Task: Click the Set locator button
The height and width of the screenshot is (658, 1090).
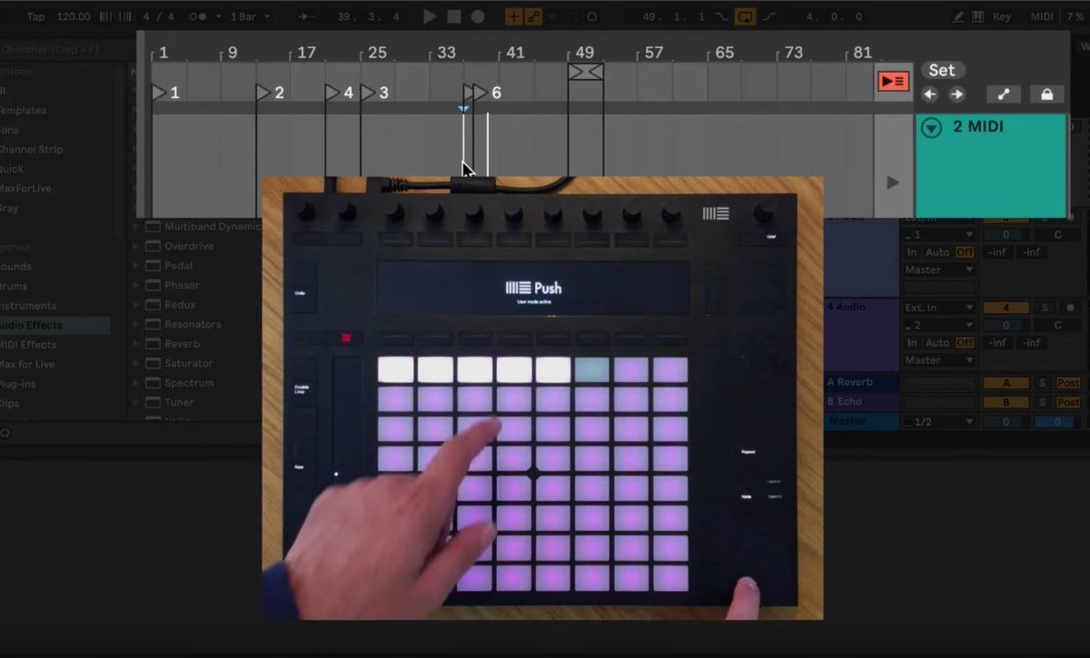Action: coord(942,70)
